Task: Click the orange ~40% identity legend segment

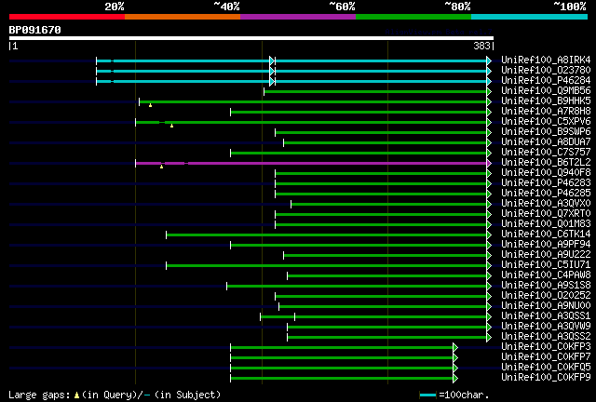Action: tap(183, 17)
